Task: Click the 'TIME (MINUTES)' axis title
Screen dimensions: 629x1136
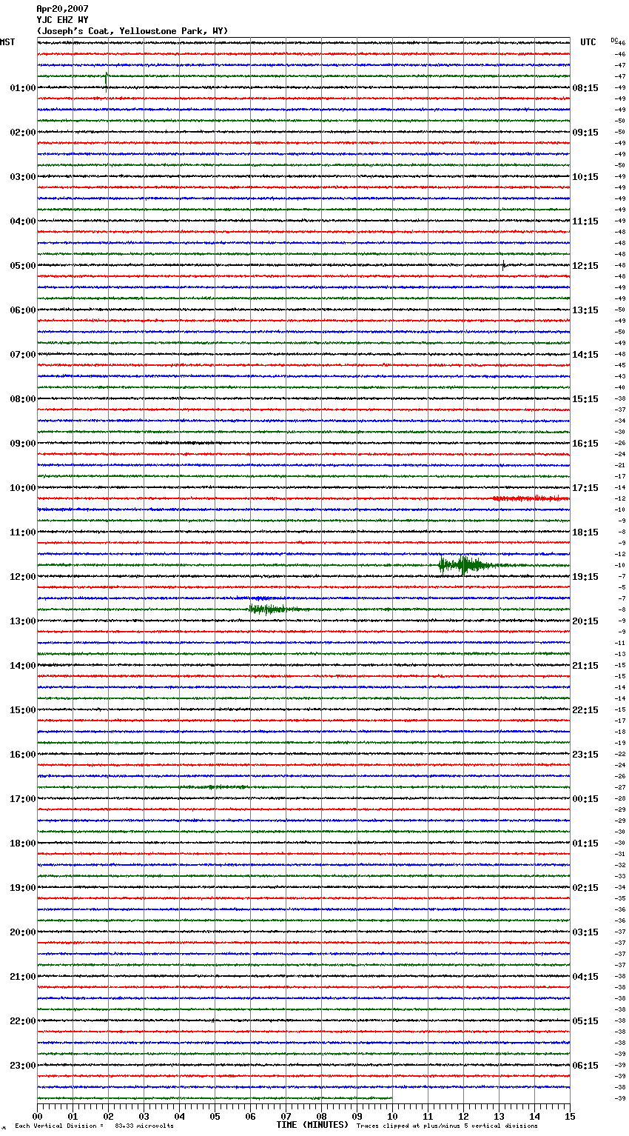Action: (312, 1125)
